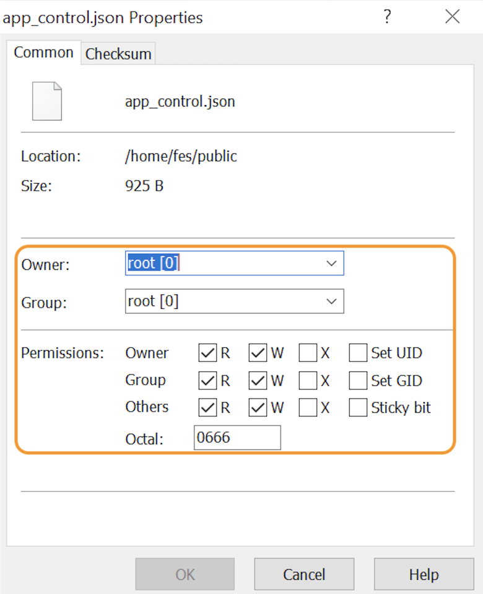Expand the Owner dropdown list

click(x=331, y=264)
